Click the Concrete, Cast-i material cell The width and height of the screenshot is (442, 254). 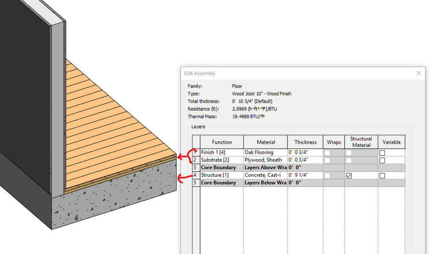pos(265,175)
